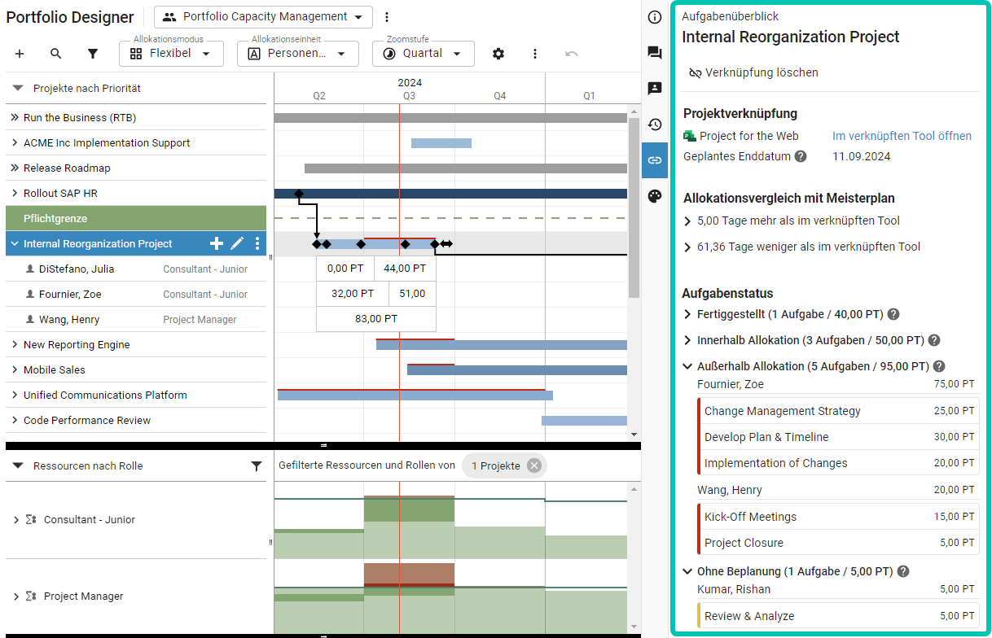The height and width of the screenshot is (638, 992).
Task: Collapse Außerhalb Allokation section
Action: [688, 366]
